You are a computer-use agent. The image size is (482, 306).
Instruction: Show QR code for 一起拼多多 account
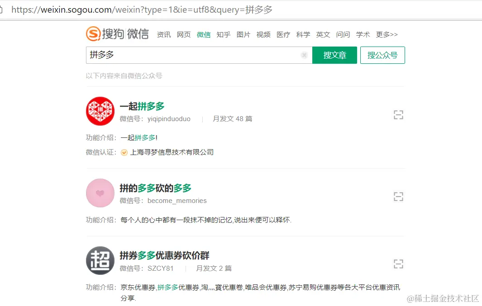coord(398,115)
